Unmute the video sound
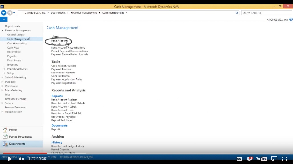 [21, 159]
